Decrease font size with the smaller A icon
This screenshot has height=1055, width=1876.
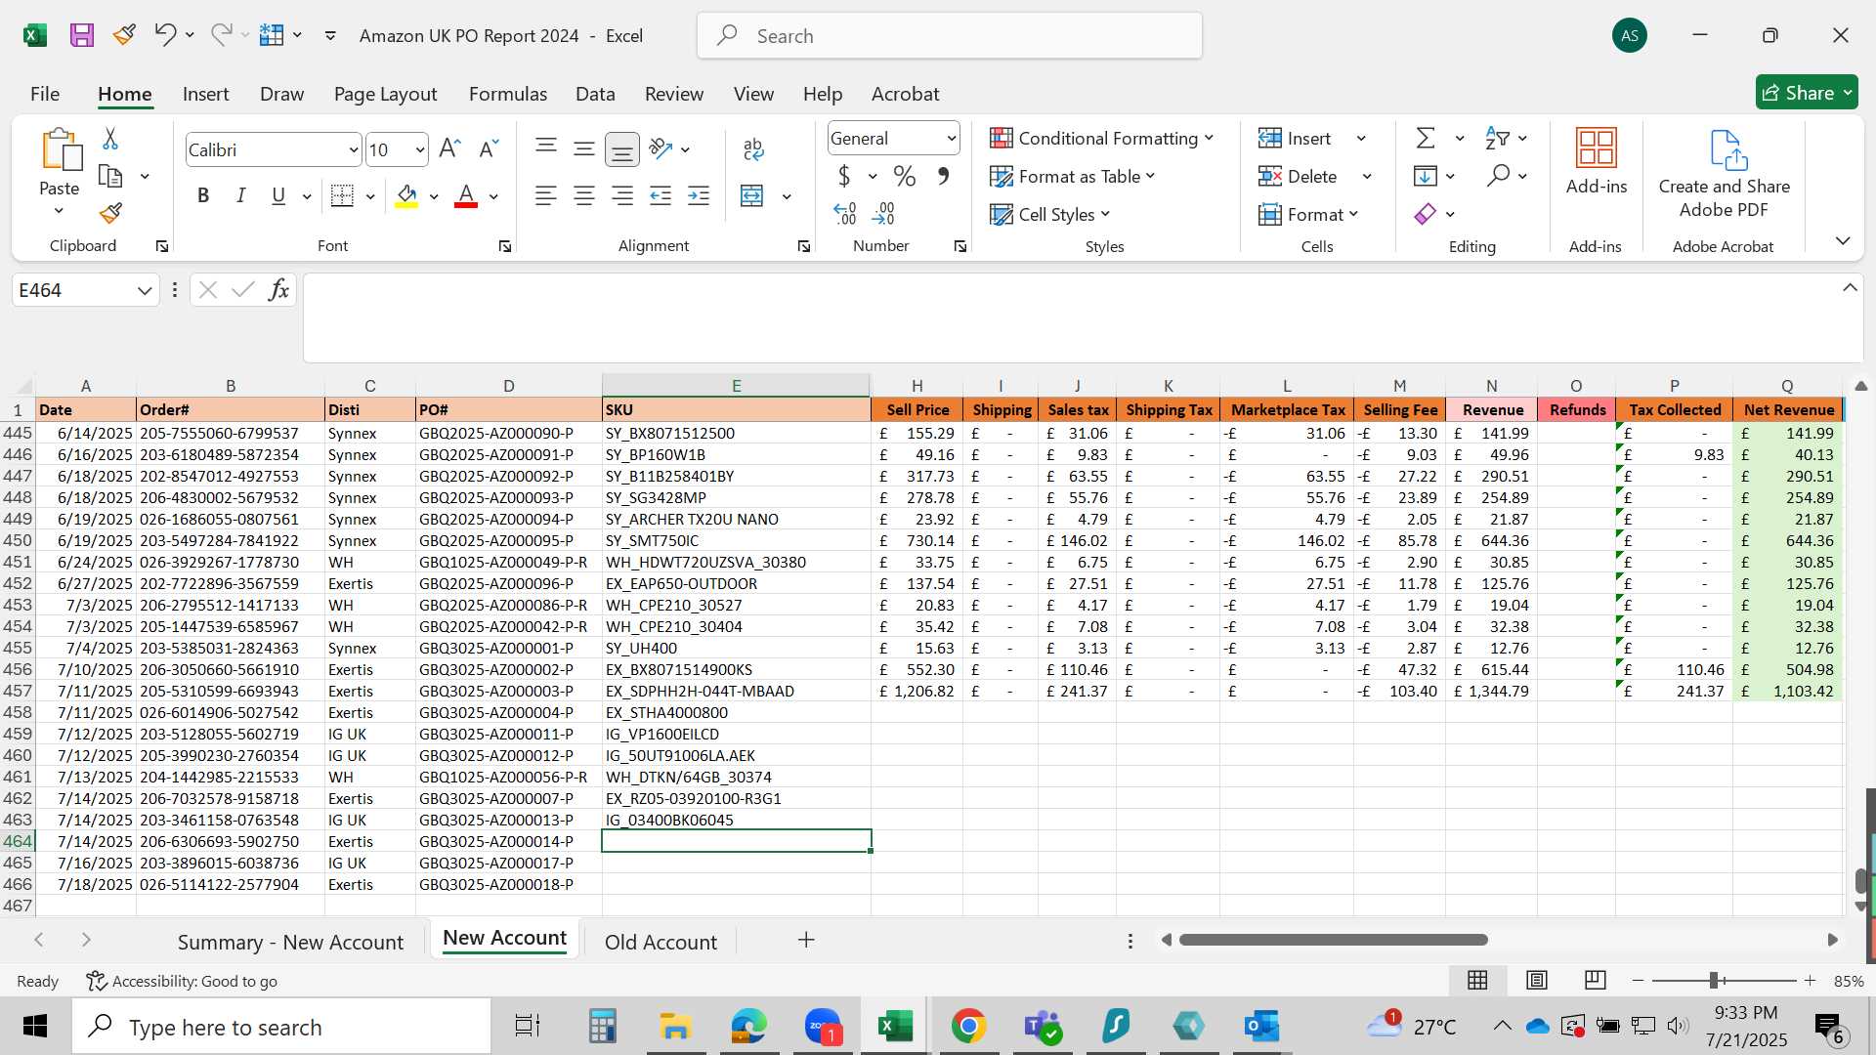click(489, 148)
